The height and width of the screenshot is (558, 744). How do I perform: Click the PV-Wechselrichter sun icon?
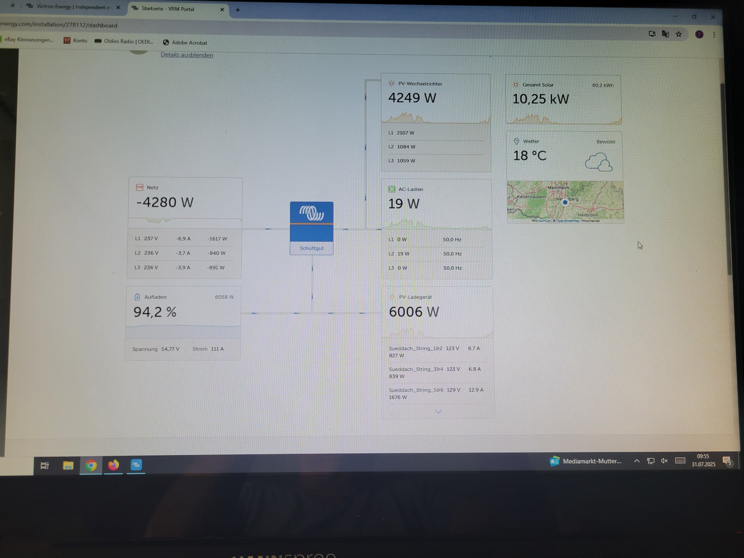tap(391, 84)
